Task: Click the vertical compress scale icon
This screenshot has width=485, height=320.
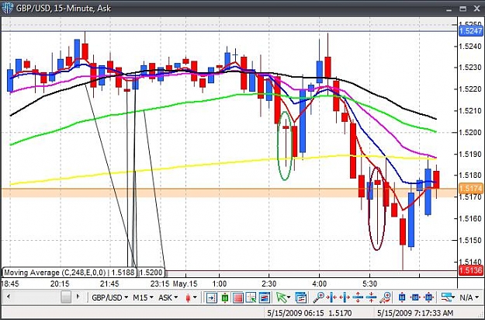Action: pos(371,297)
